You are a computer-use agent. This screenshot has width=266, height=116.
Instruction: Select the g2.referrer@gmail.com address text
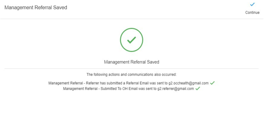pos(176,89)
